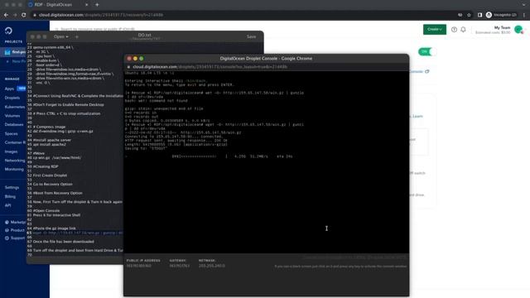Image resolution: width=530 pixels, height=298 pixels.
Task: Click the 'First Create Droplet' line
Action: point(50,175)
